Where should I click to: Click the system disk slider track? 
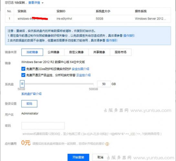coord(59,84)
